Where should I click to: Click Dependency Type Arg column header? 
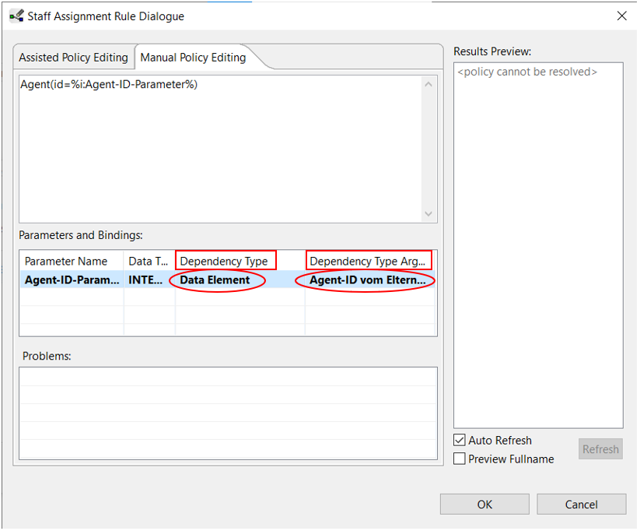click(x=368, y=261)
